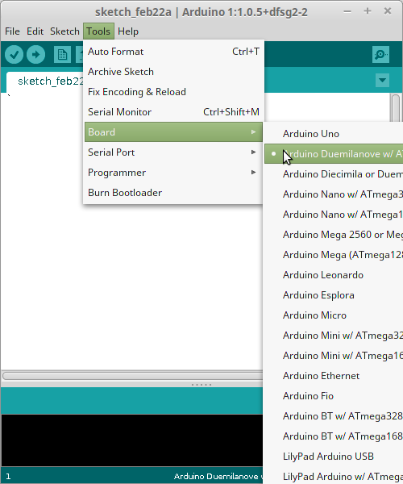
Task: Select Arduino Mega (ATmega128 board
Action: pos(334,255)
